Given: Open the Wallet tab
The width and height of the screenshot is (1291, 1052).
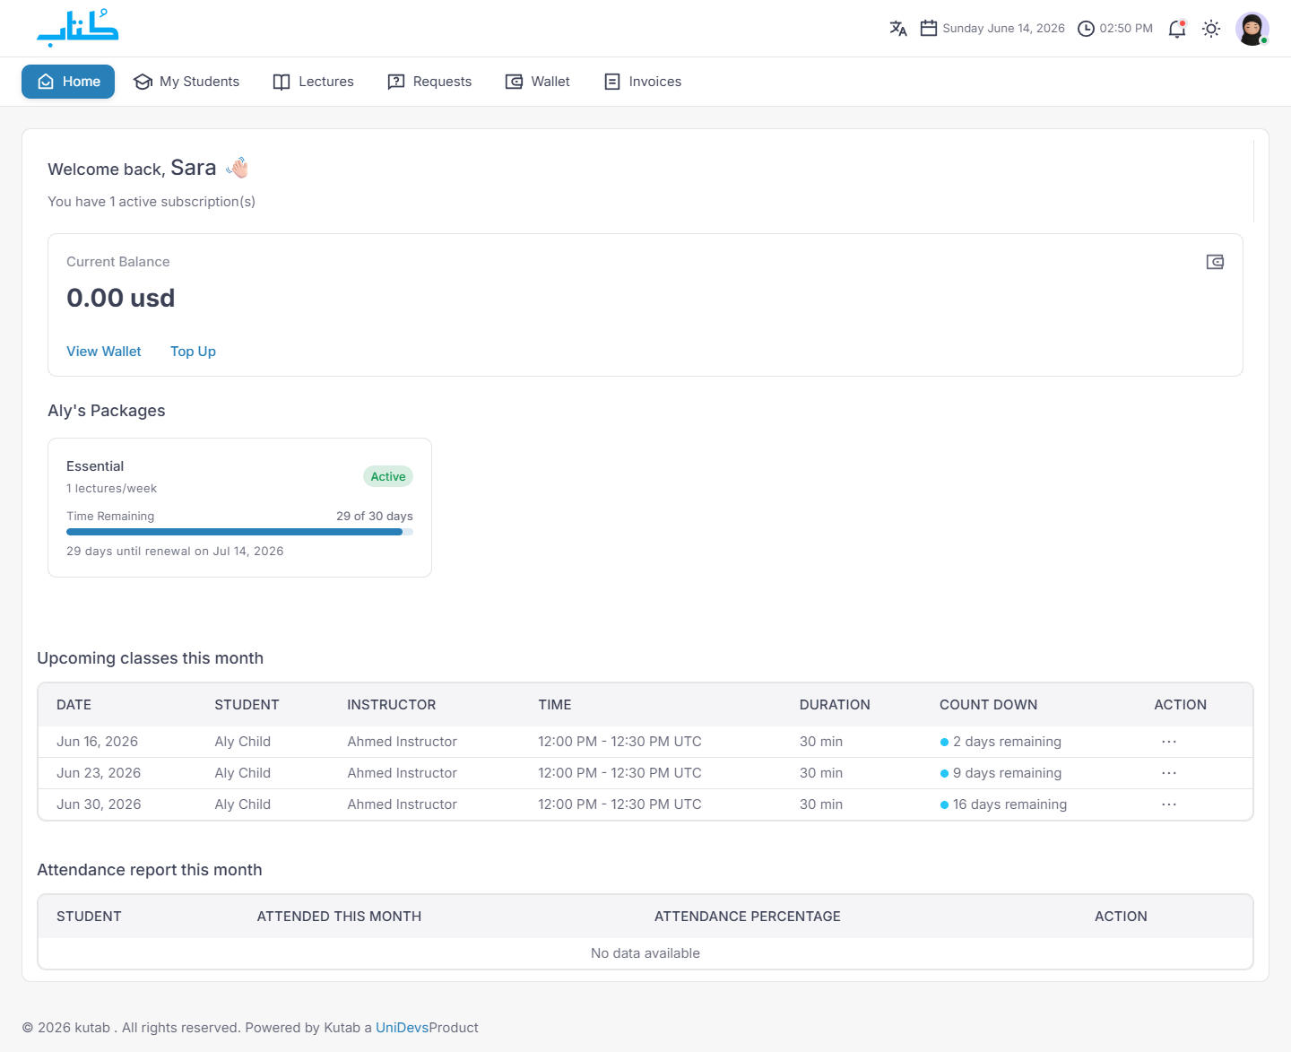Looking at the screenshot, I should 538,82.
